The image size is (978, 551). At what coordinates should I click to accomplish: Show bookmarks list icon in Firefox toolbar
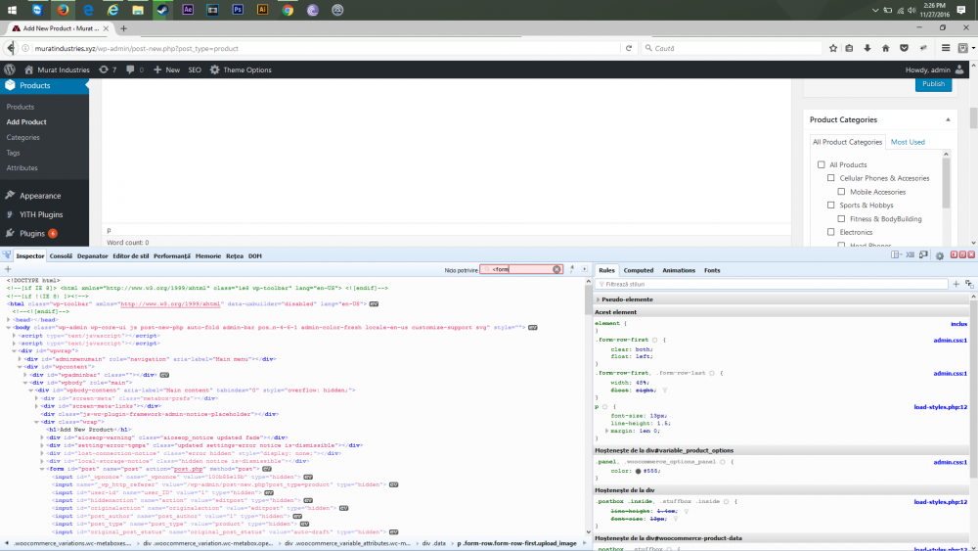(x=850, y=48)
